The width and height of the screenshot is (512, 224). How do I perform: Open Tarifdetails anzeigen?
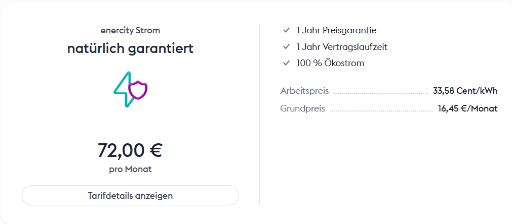pos(130,196)
